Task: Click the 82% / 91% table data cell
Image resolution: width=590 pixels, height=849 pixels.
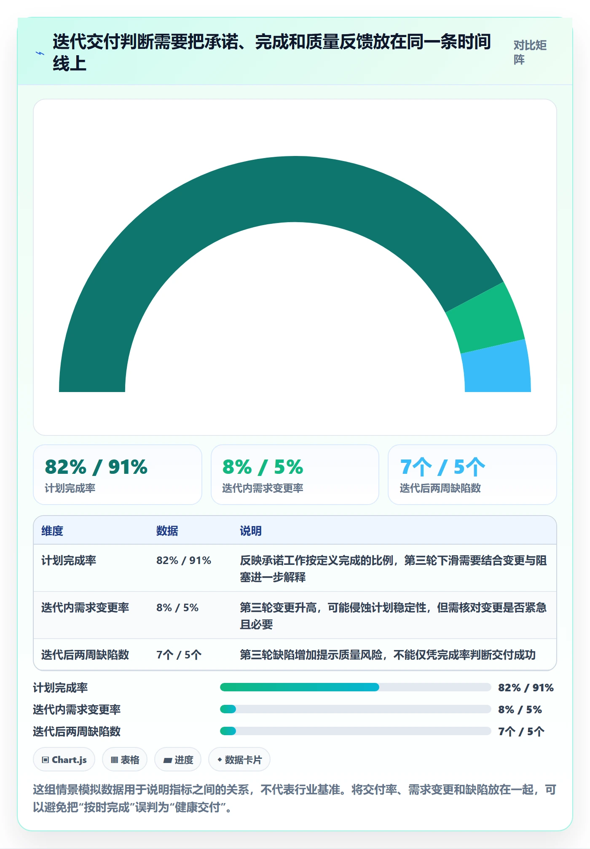Action: point(184,560)
